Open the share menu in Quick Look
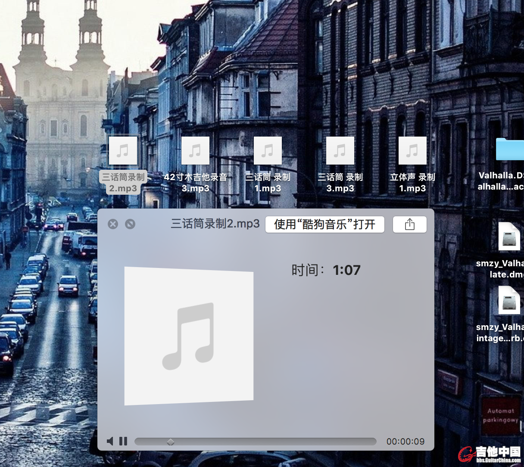 pyautogui.click(x=410, y=224)
